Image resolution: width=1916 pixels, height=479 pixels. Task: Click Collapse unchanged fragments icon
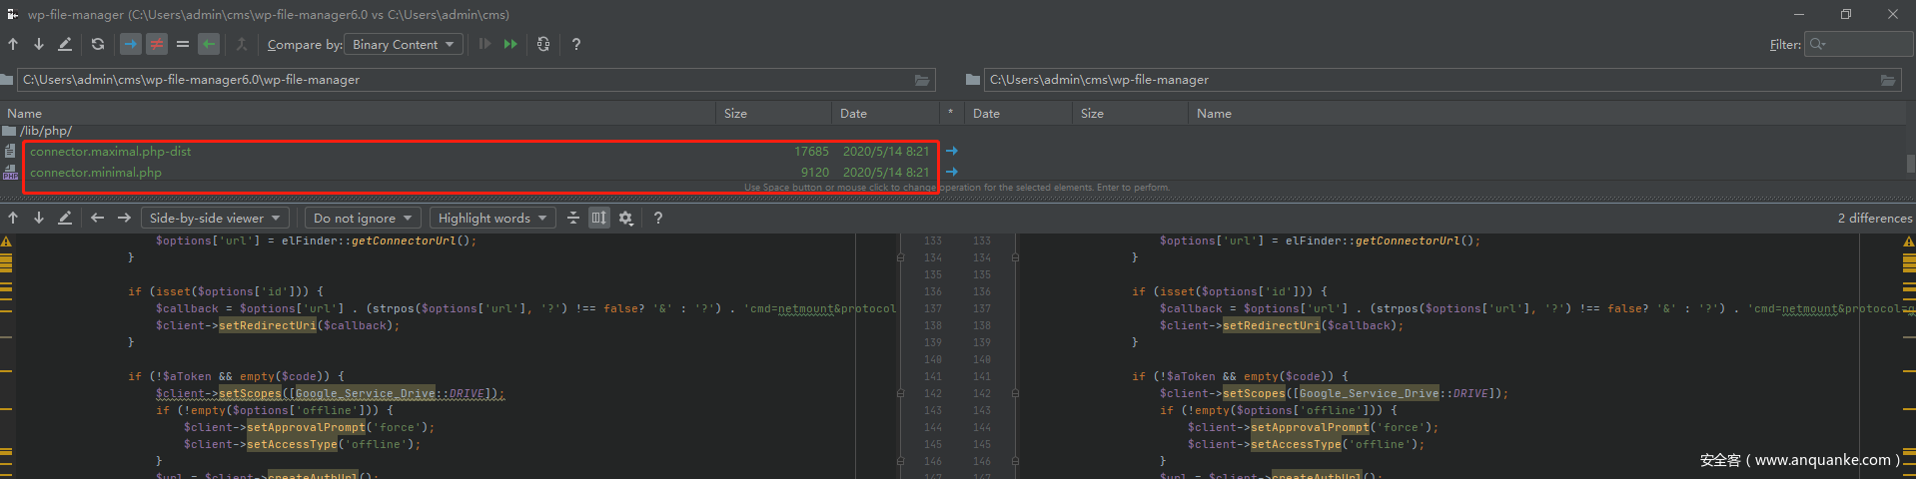tap(573, 218)
